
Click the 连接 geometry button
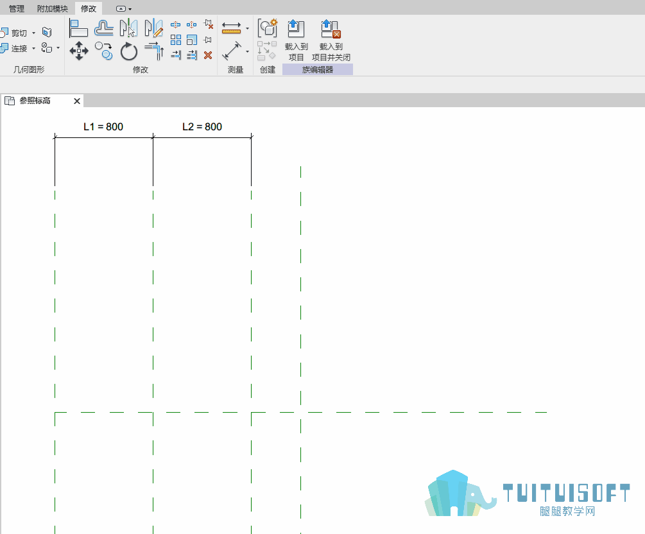(x=15, y=49)
